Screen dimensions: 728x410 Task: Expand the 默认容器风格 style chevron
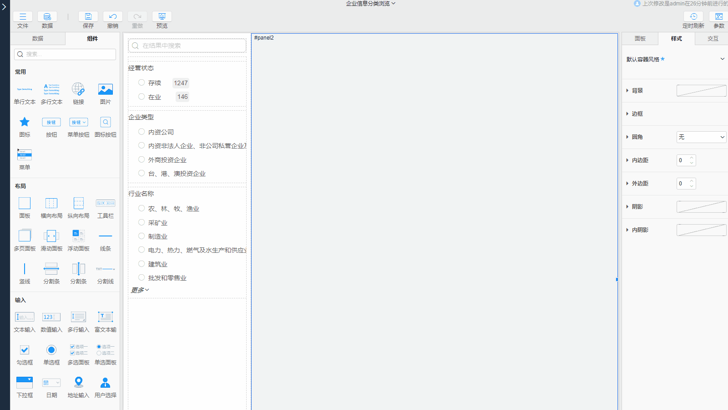coord(722,59)
